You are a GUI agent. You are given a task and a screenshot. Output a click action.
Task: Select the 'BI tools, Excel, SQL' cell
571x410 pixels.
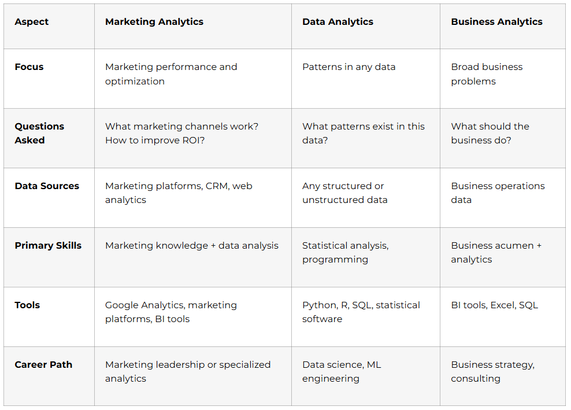click(x=494, y=305)
